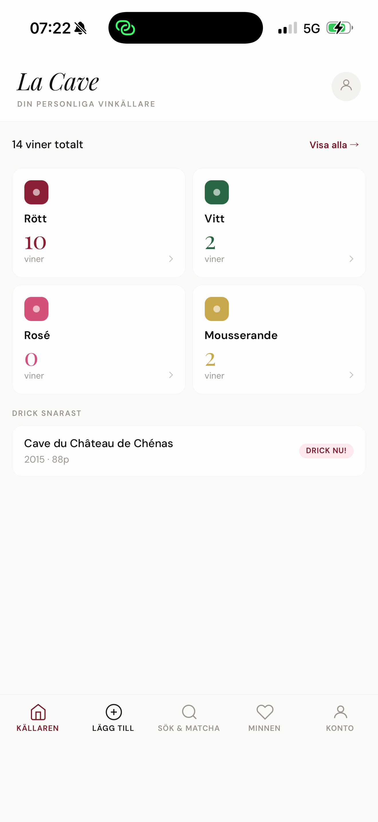Open Sök & Matcha magnifier icon
The width and height of the screenshot is (378, 822).
pos(189,712)
